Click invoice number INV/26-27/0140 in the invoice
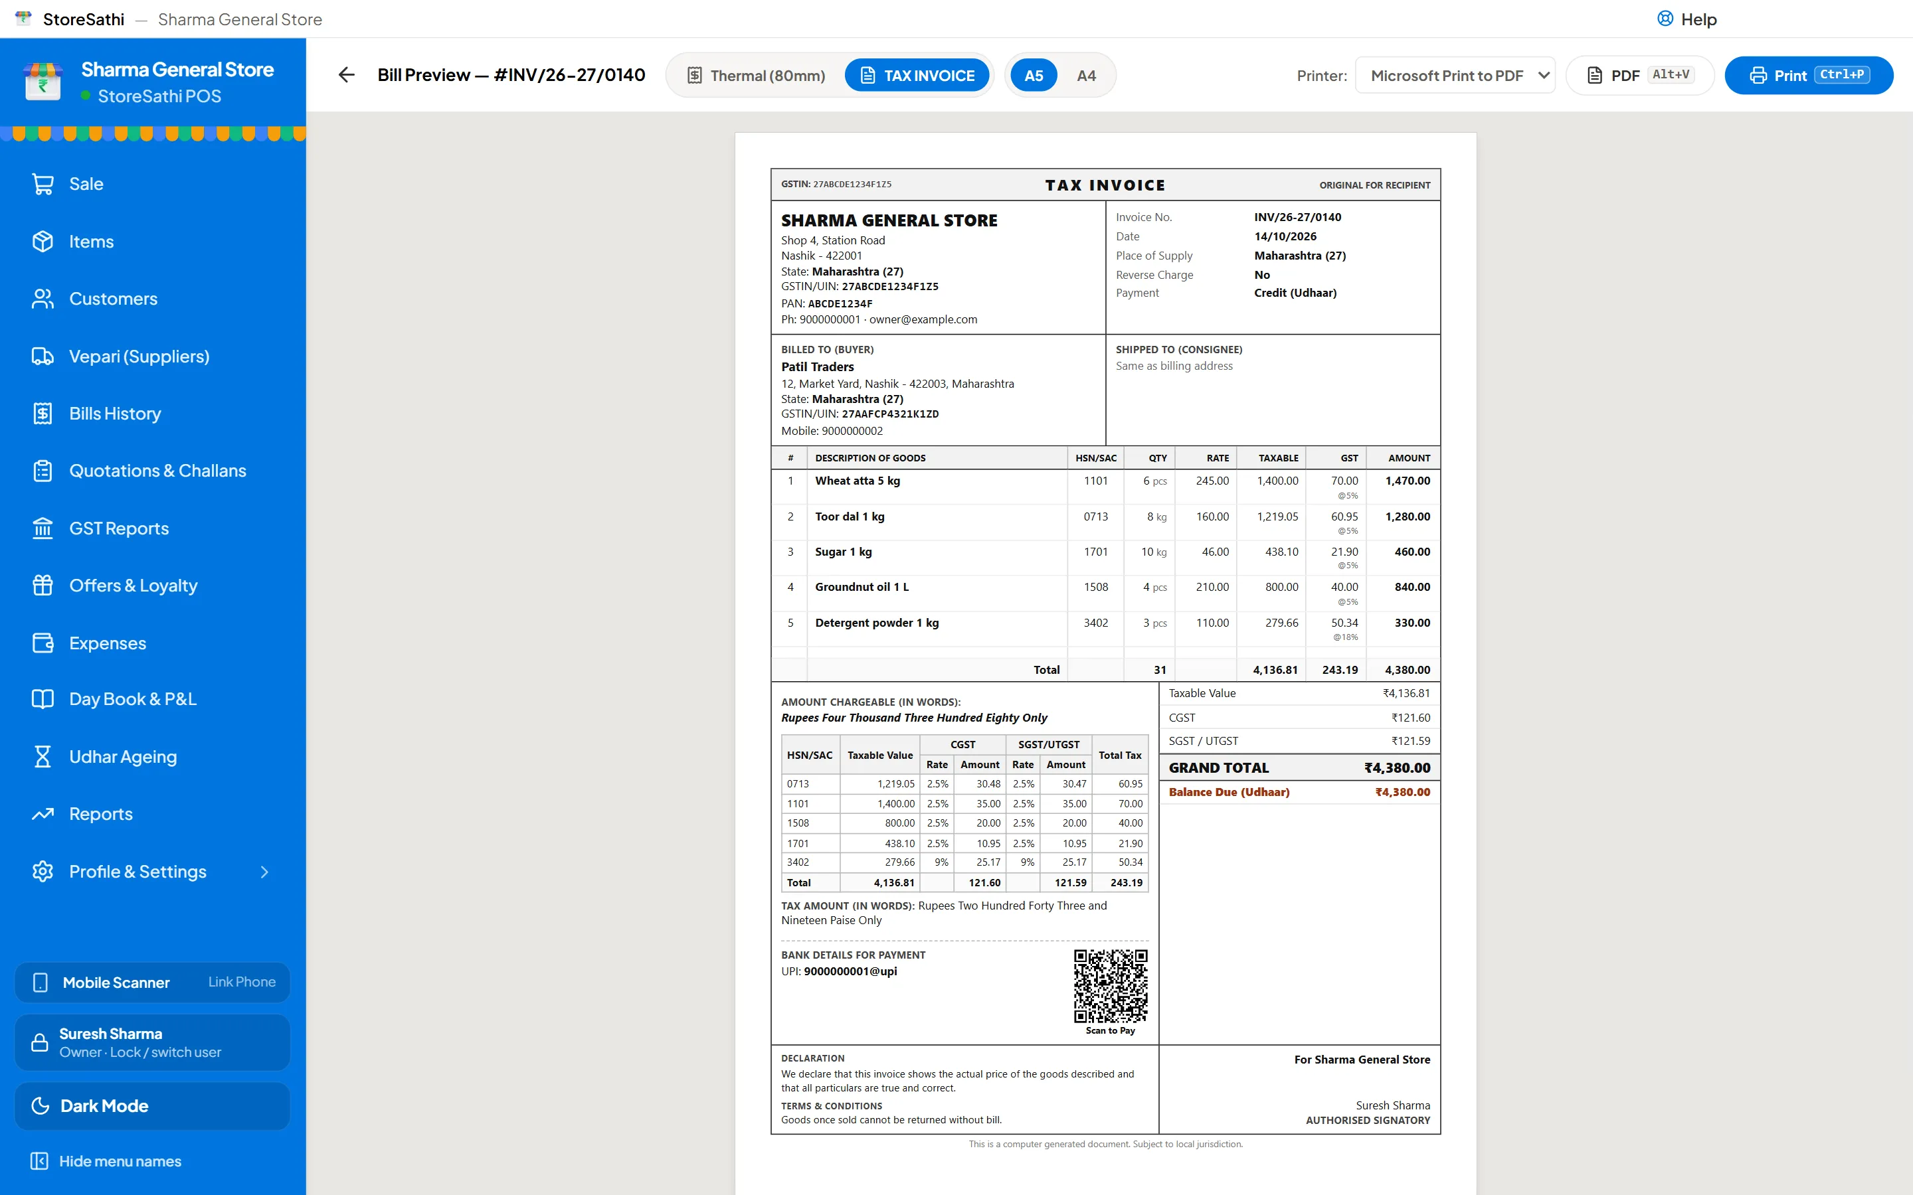Viewport: 1913px width, 1195px height. tap(1297, 217)
